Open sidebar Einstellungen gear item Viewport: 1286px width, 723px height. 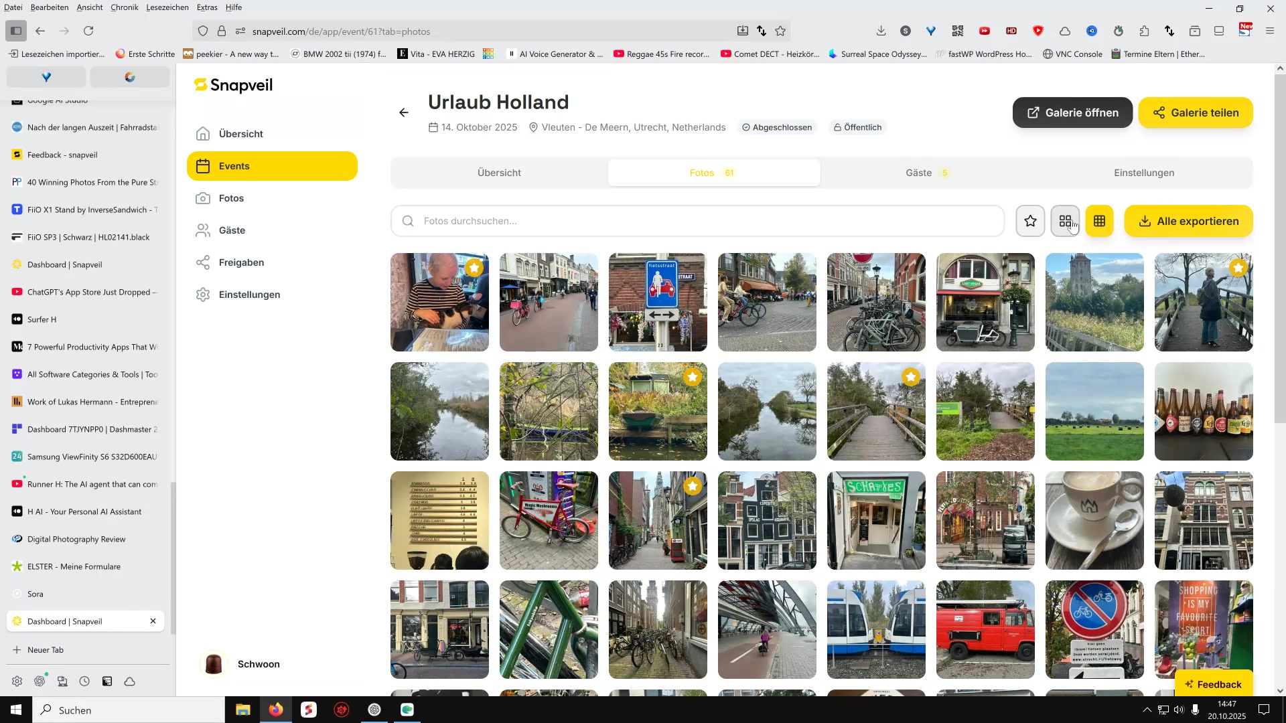[249, 295]
